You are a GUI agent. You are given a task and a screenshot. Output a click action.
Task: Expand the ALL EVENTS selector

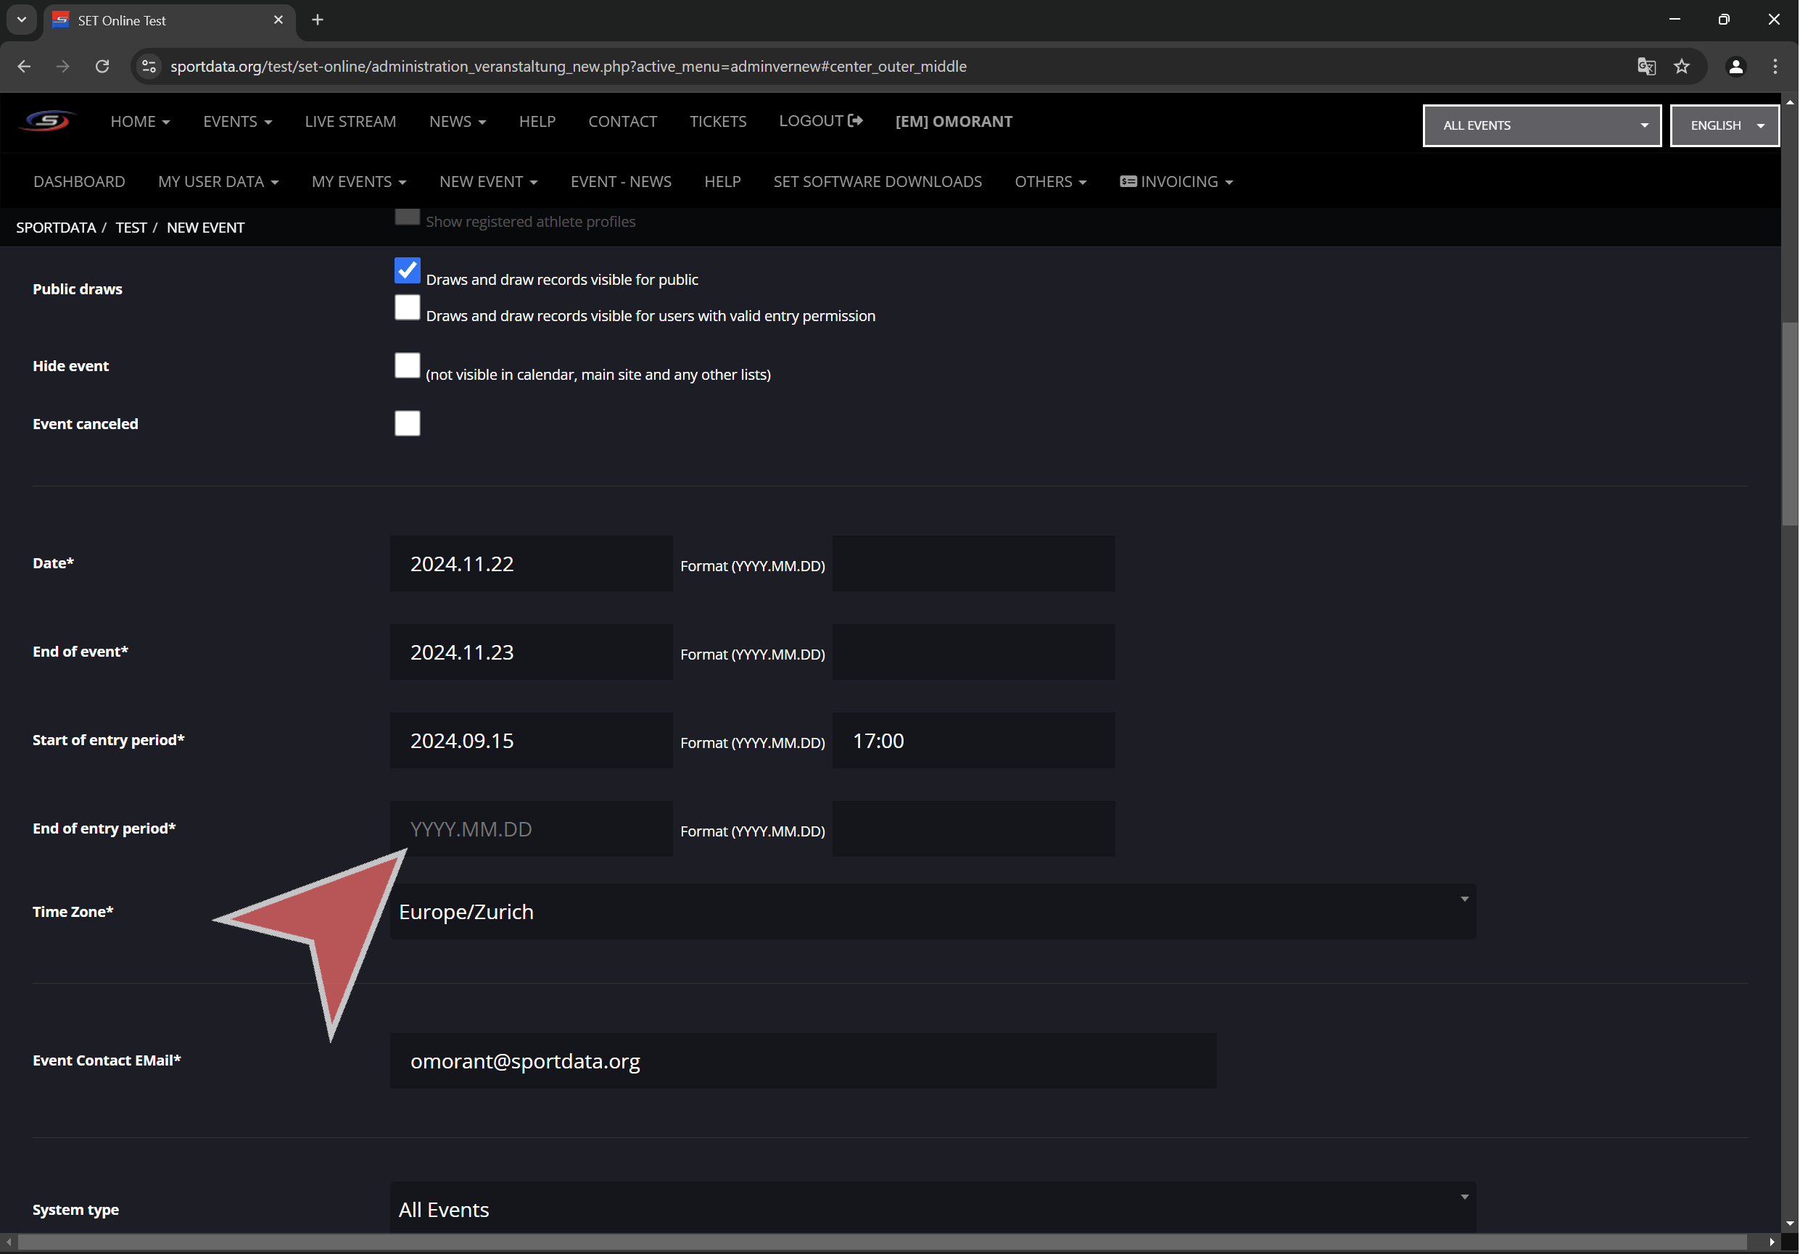click(1541, 125)
